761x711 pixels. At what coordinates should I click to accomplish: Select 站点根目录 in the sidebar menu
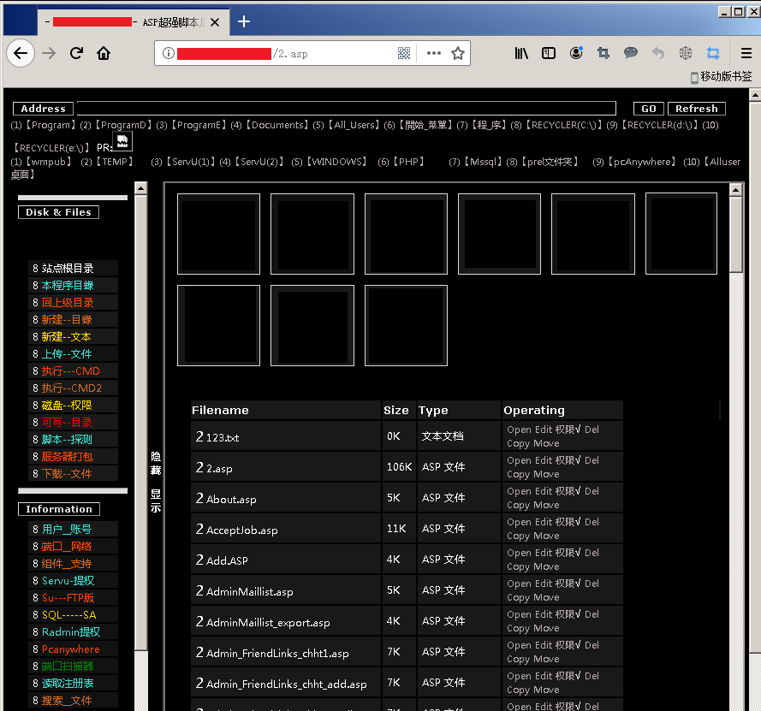click(68, 268)
